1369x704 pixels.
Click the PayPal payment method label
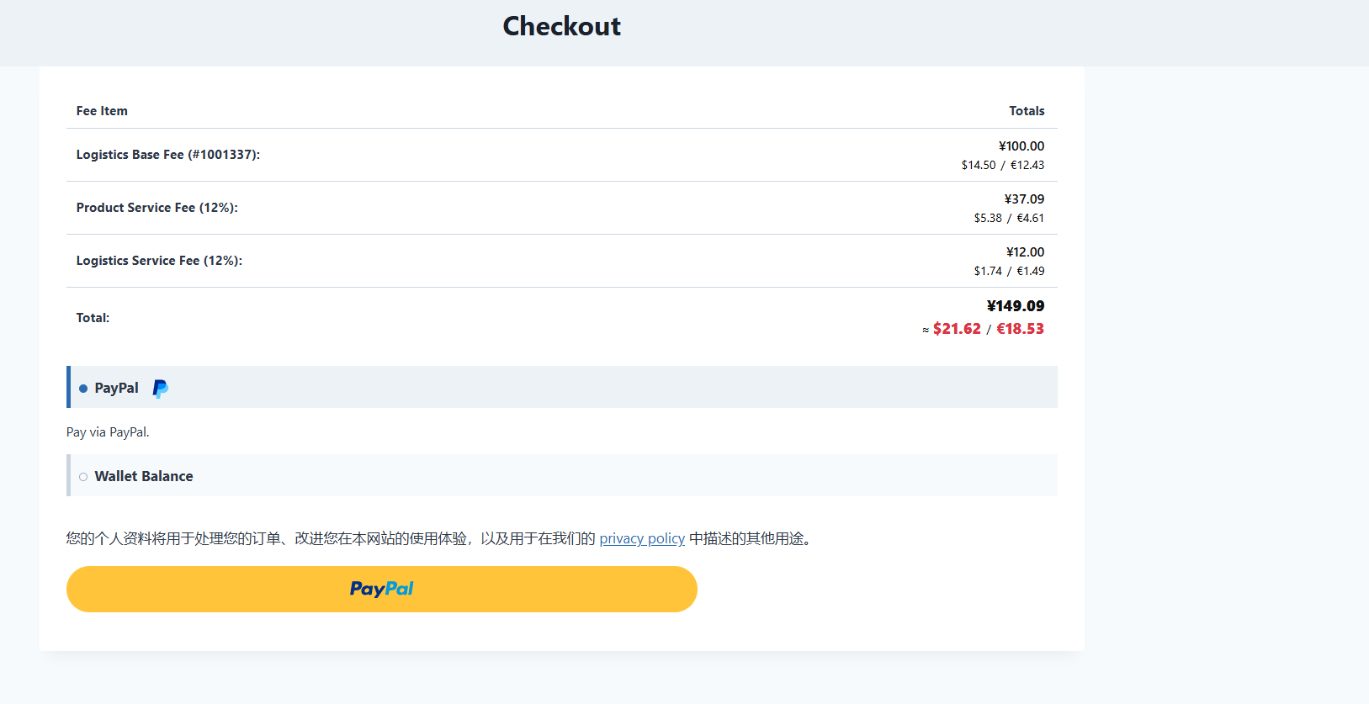point(116,388)
